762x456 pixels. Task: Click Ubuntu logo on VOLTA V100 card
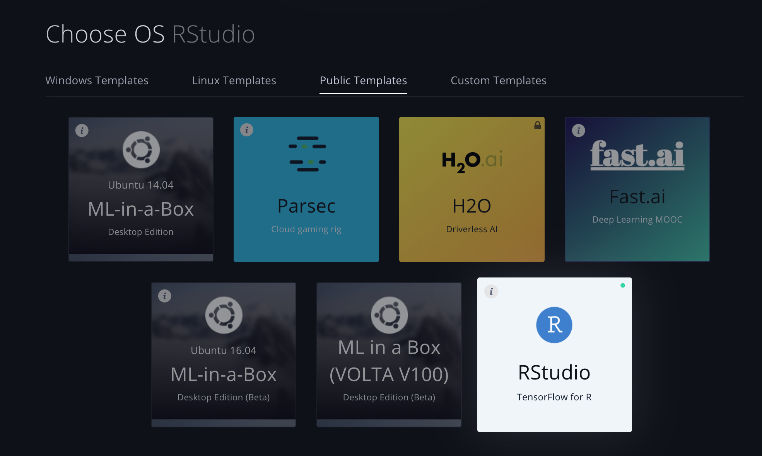(x=389, y=315)
